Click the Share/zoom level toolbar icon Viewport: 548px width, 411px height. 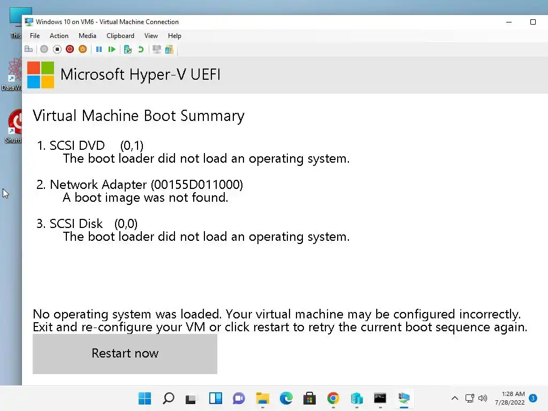point(169,49)
